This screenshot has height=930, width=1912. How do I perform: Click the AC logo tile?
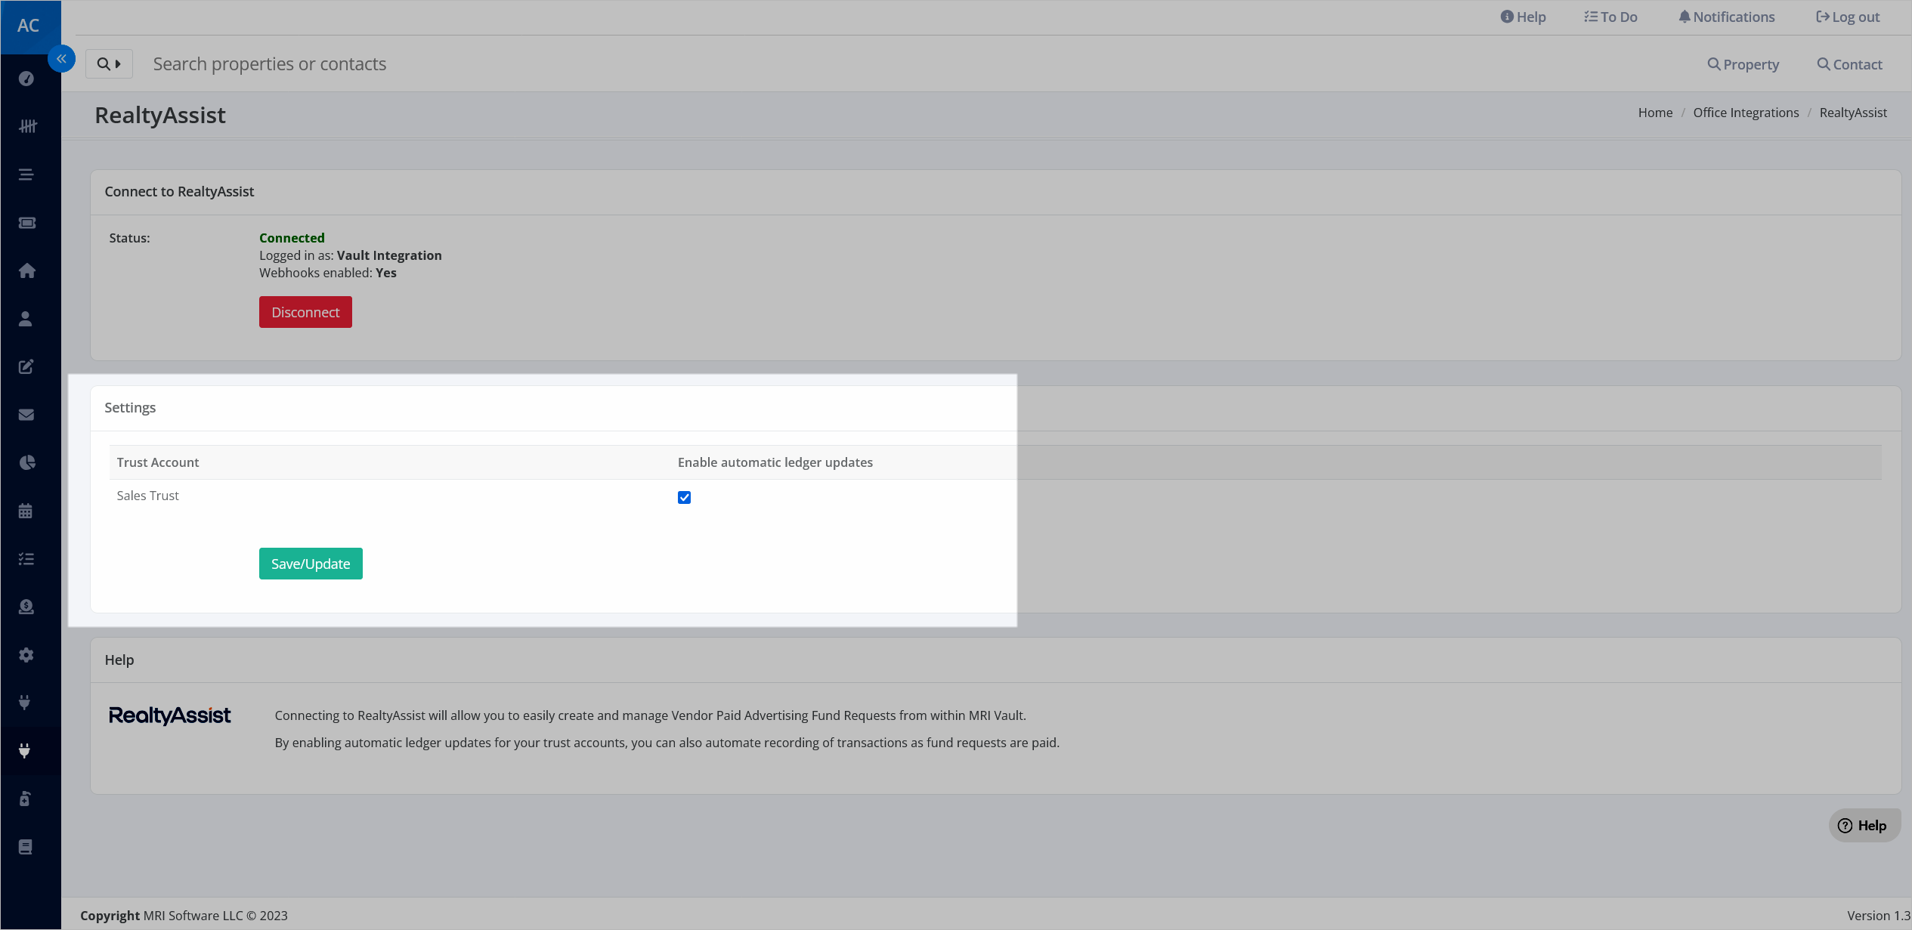click(x=29, y=26)
